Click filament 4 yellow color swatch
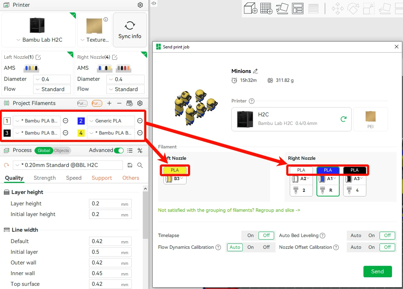 81,133
